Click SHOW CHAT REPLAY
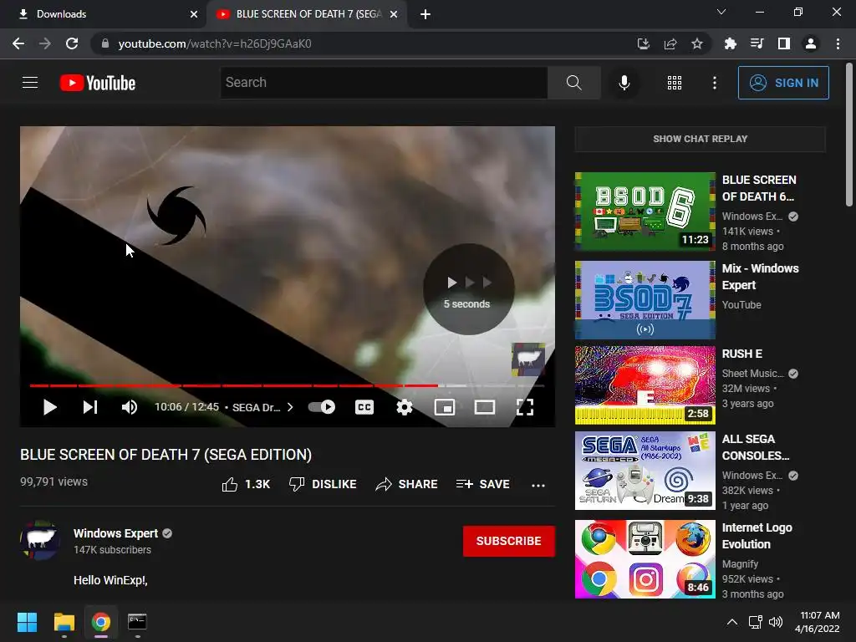Screen dimensions: 856x642 pyautogui.click(x=701, y=139)
